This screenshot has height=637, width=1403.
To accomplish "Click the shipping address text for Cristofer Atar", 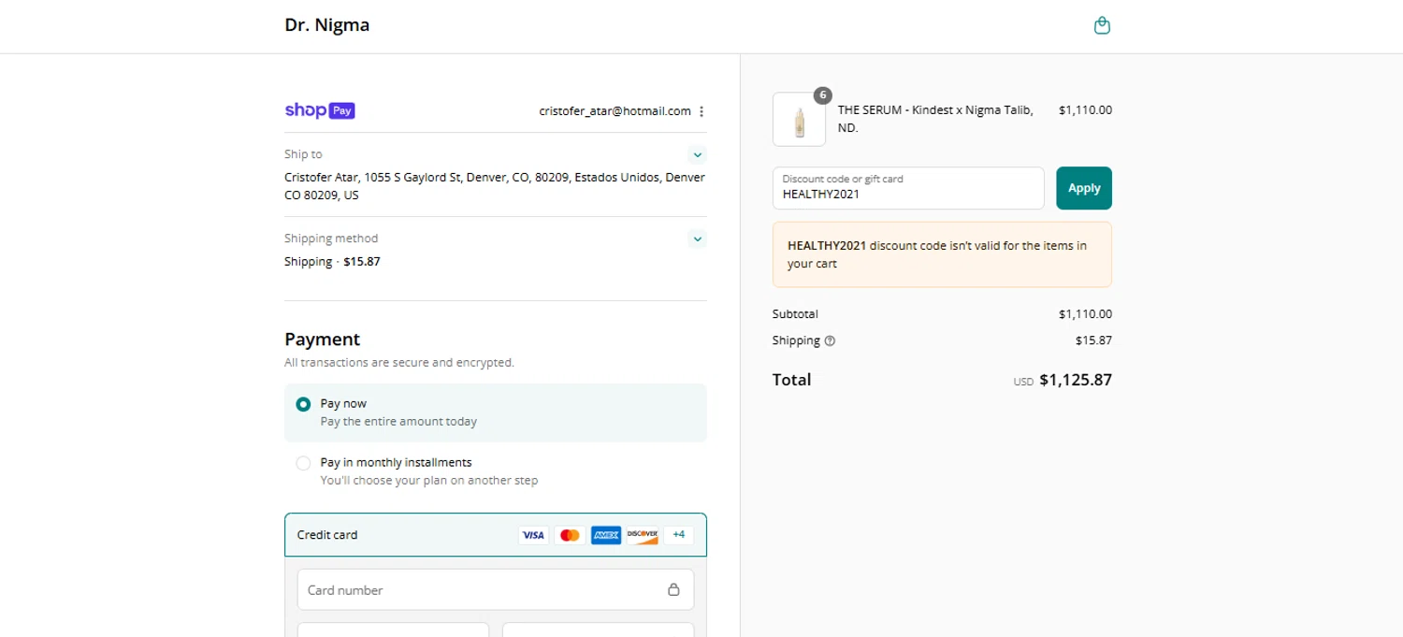I will click(x=495, y=186).
